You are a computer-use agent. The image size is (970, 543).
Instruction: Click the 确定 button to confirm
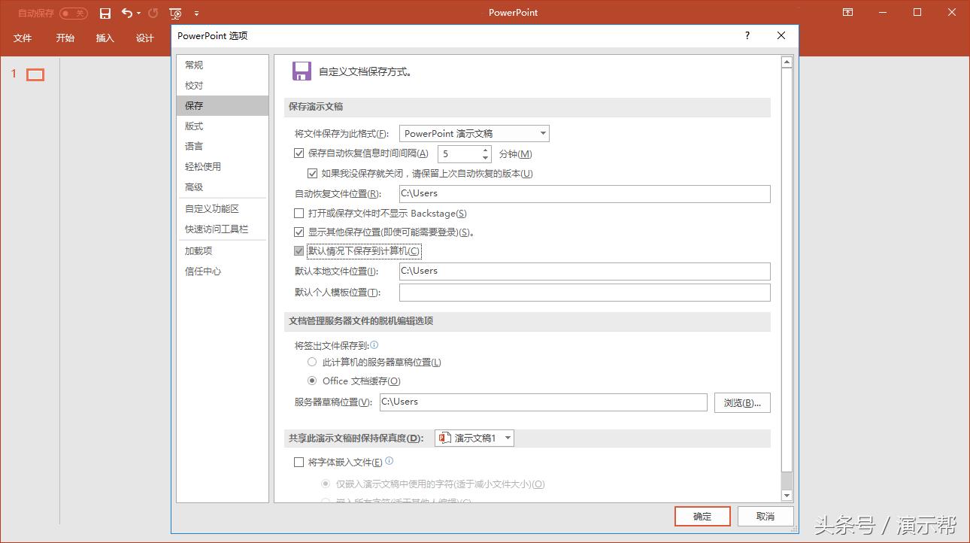pyautogui.click(x=702, y=516)
